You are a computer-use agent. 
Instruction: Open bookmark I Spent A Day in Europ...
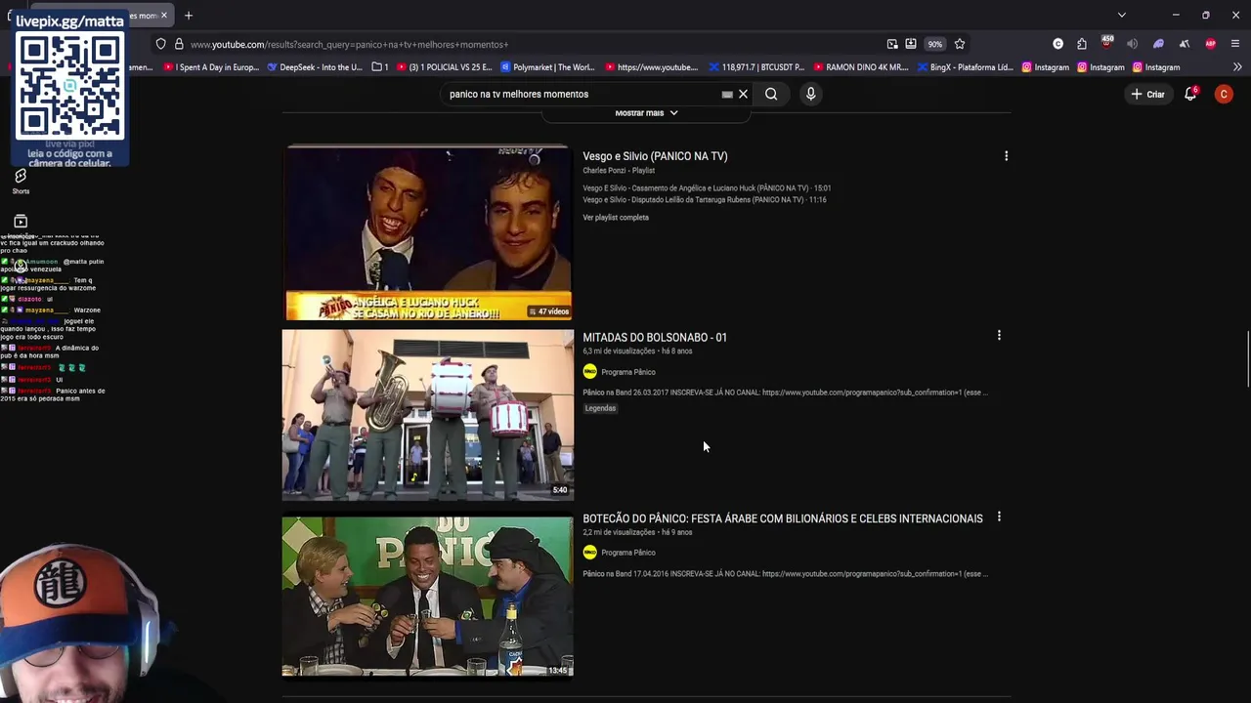[x=211, y=67]
